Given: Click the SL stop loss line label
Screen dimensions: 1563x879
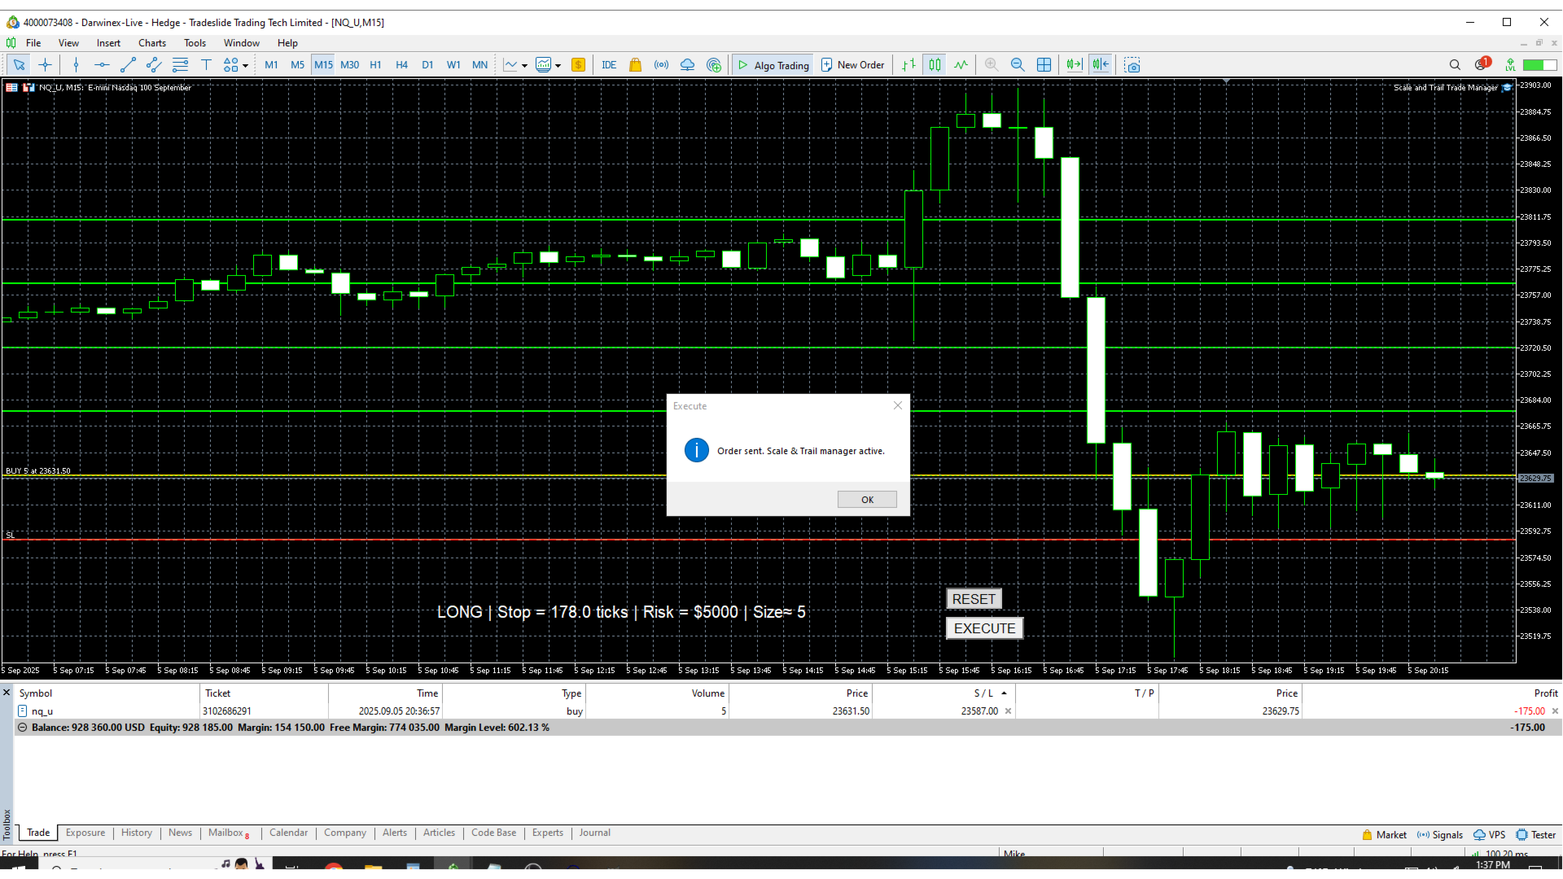Looking at the screenshot, I should pos(11,535).
